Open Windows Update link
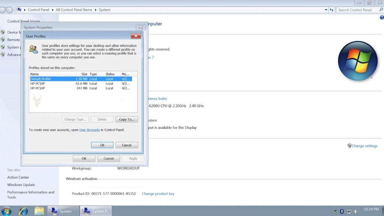384x216 pixels. [21, 184]
